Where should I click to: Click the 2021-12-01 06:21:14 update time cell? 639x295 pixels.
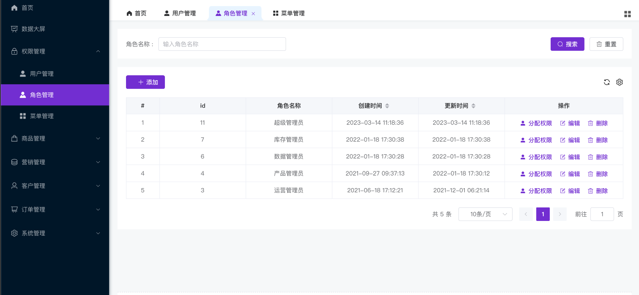(461, 191)
